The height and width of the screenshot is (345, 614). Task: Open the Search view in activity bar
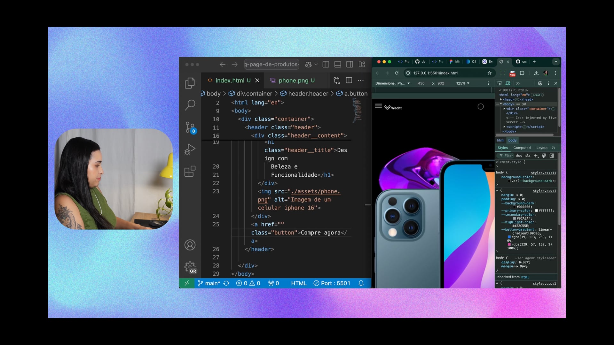pos(190,104)
